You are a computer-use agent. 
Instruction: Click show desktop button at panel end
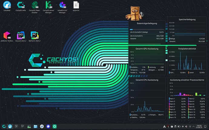point(205,126)
